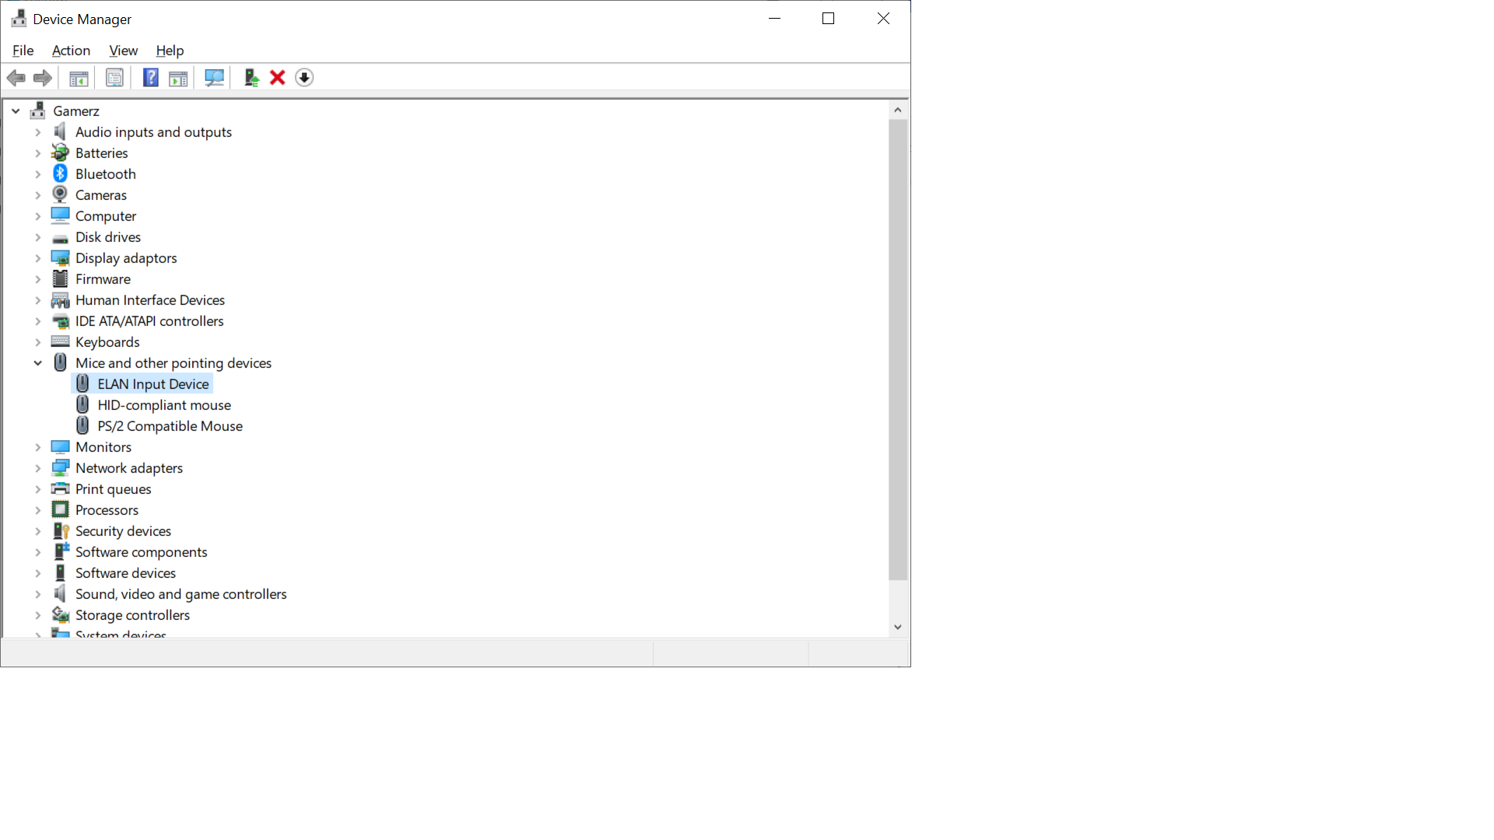Expand the Bluetooth category
1494x840 pixels.
point(37,173)
